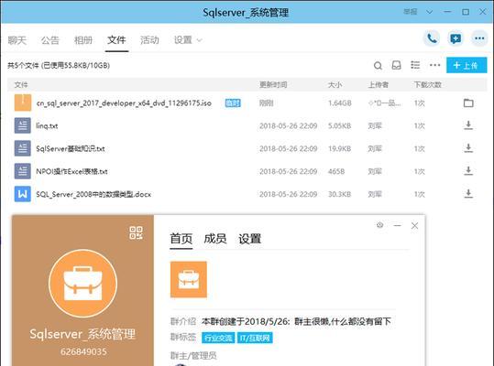Open file toolbar more options menu
This screenshot has height=366, width=494.
434,65
